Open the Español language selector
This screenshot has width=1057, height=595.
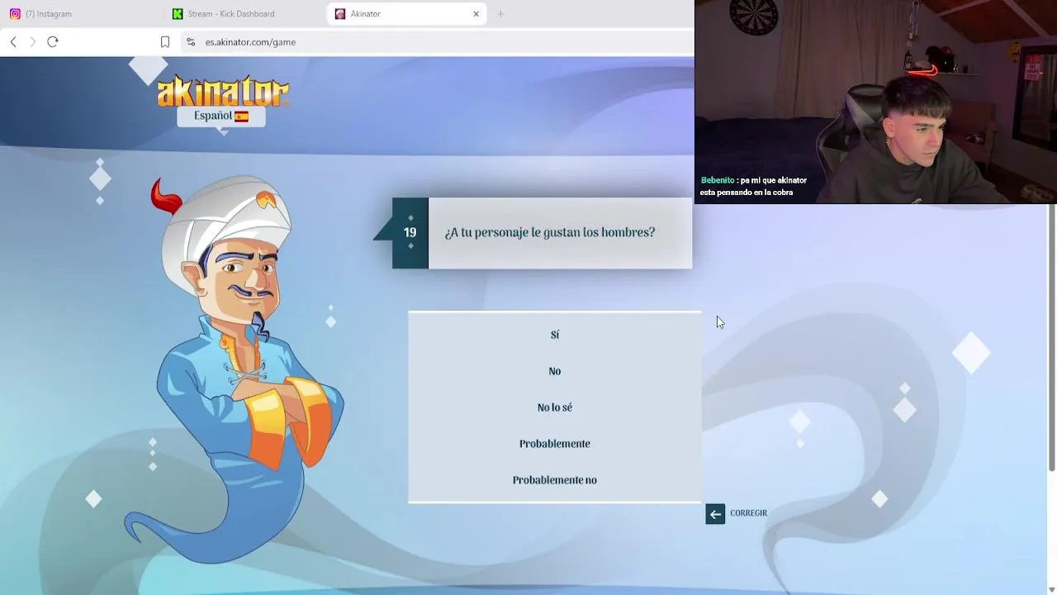point(221,116)
